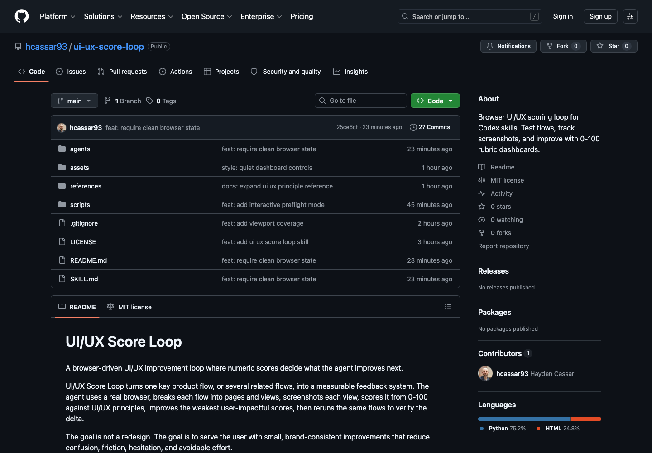The height and width of the screenshot is (453, 652).
Task: Click the star icon beside 0 stars
Action: point(482,207)
